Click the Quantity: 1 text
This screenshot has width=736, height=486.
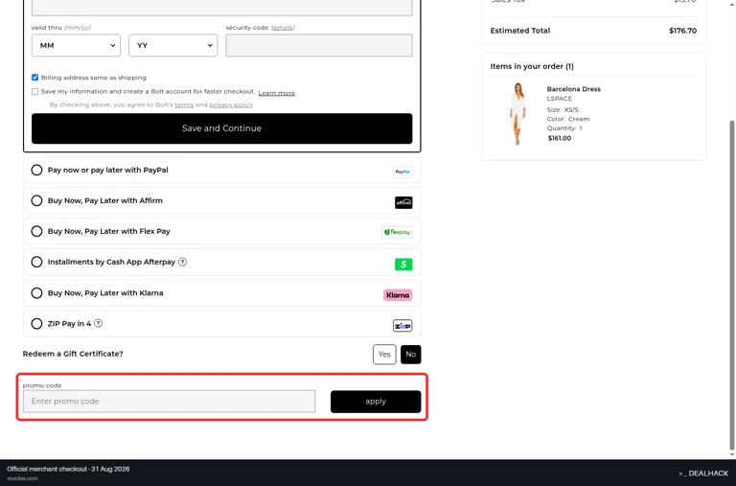click(564, 128)
